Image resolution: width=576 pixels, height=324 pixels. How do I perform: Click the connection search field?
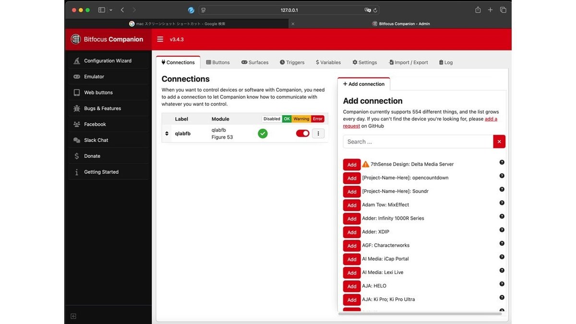click(x=418, y=142)
